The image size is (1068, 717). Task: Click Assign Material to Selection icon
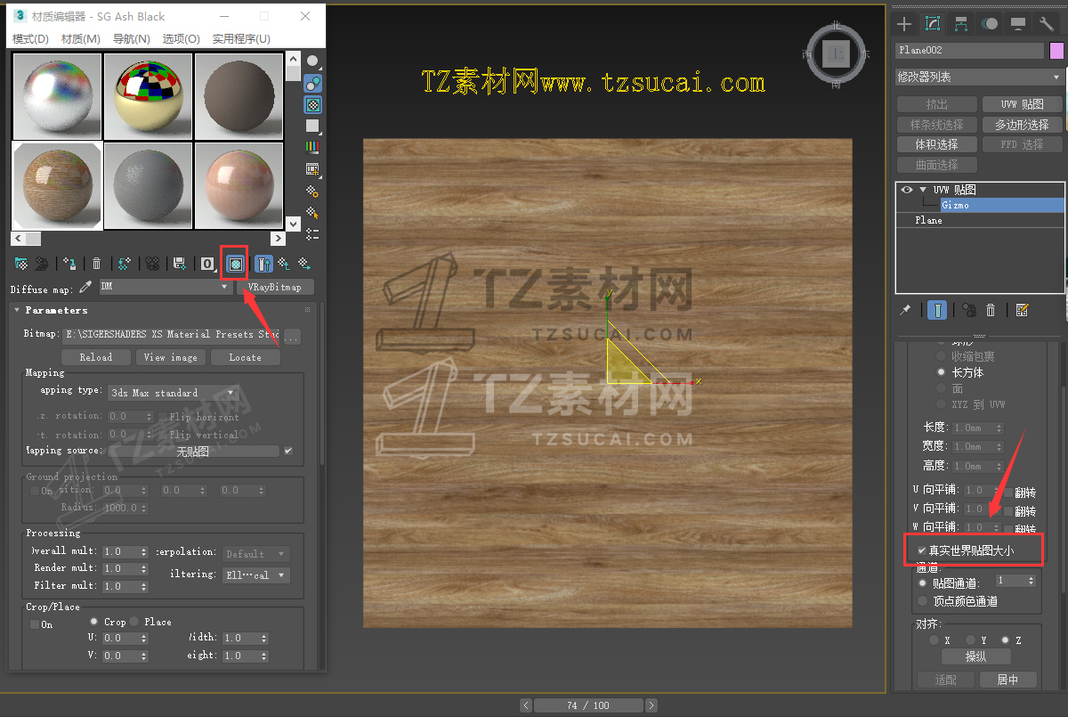(x=69, y=264)
